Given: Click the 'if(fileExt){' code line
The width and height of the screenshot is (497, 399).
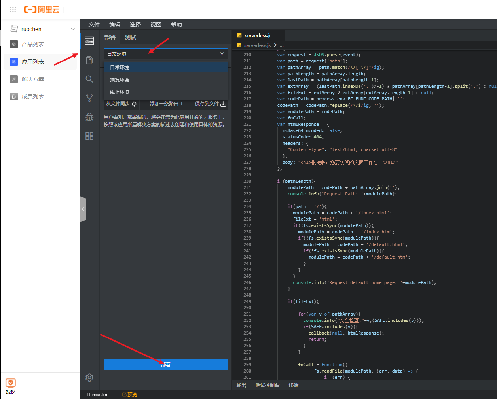Looking at the screenshot, I should [x=303, y=301].
